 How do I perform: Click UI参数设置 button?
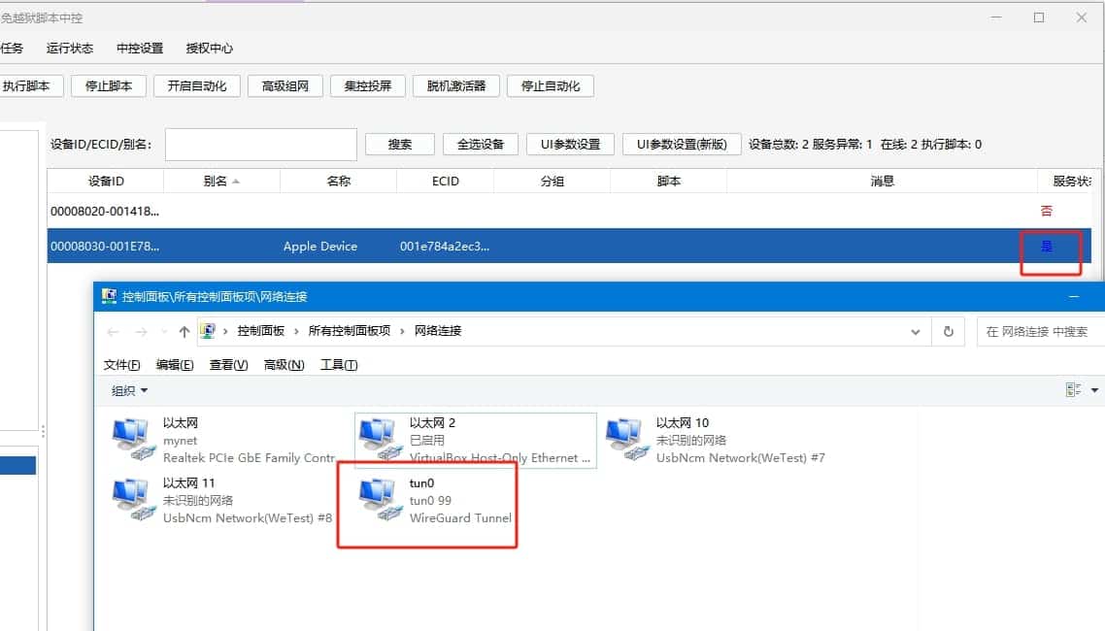[570, 145]
